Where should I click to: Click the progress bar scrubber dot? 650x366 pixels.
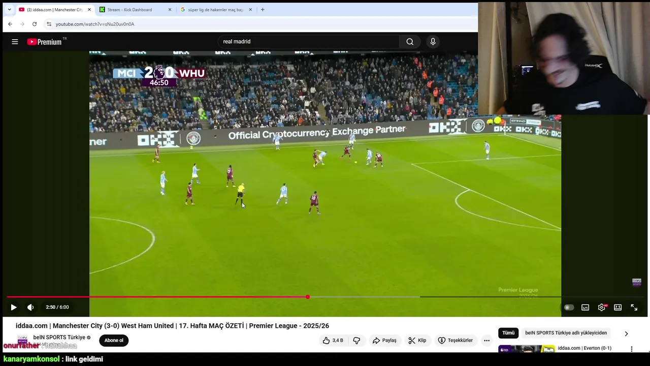[308, 297]
